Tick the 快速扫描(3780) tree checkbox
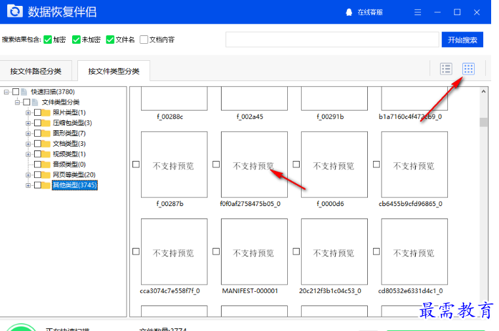The height and width of the screenshot is (331, 499). (x=16, y=92)
